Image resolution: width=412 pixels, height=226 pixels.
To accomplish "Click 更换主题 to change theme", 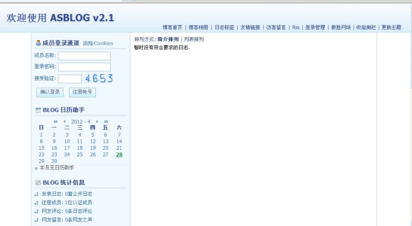I will [391, 27].
